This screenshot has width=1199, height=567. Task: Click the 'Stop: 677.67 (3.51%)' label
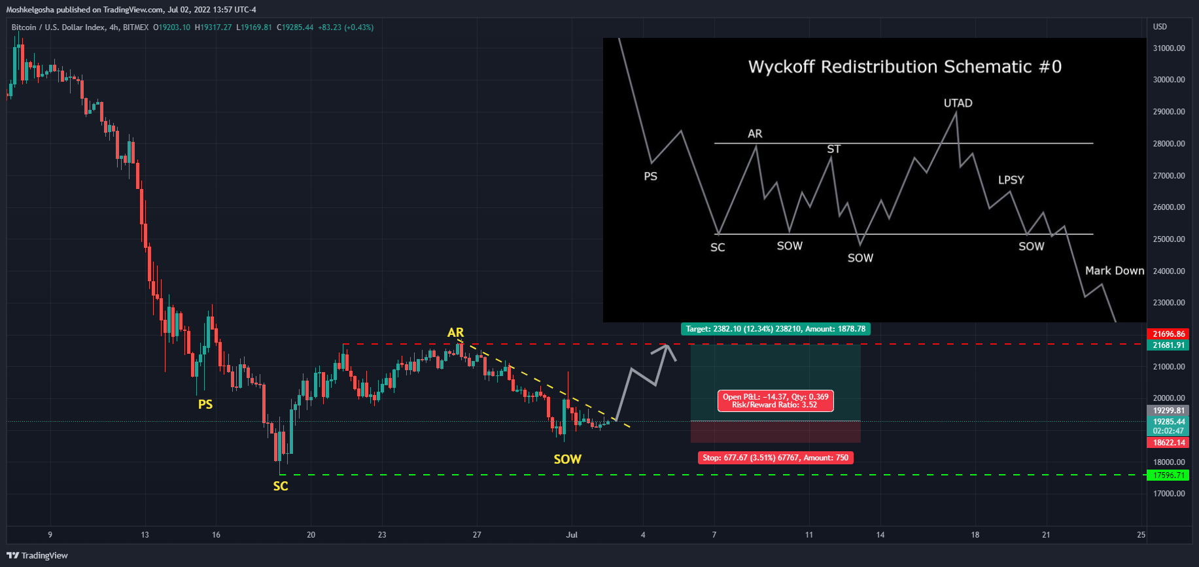click(775, 458)
